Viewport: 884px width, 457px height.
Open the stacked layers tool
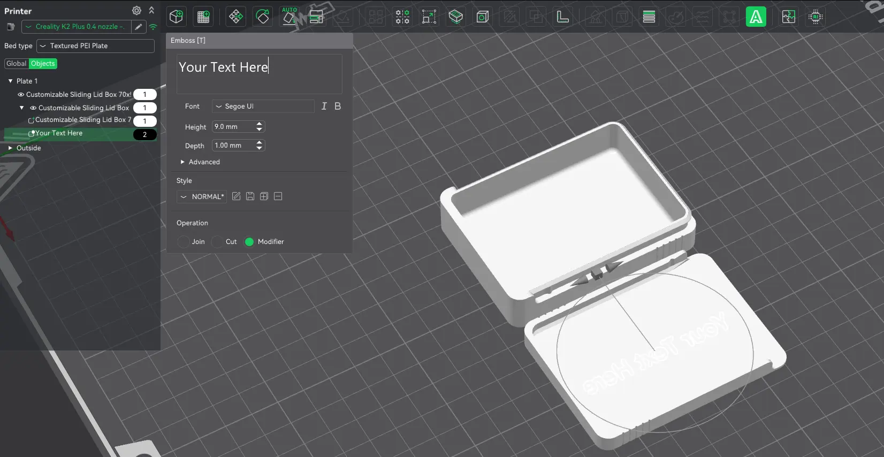(x=649, y=17)
